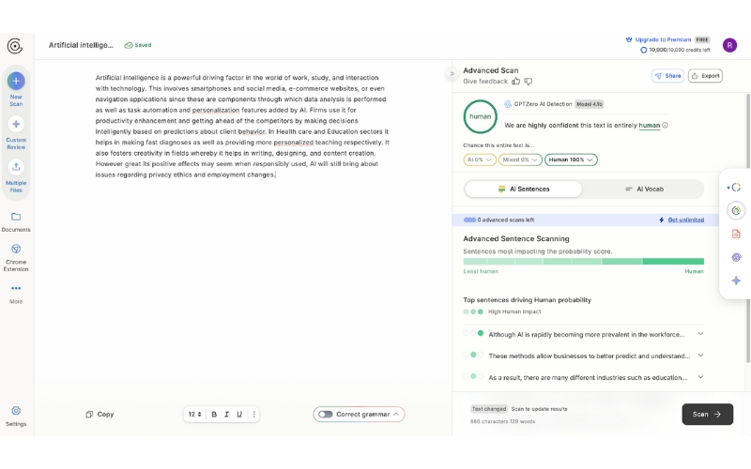Click 0 advanced scans left text
The height and width of the screenshot is (469, 751).
click(505, 220)
